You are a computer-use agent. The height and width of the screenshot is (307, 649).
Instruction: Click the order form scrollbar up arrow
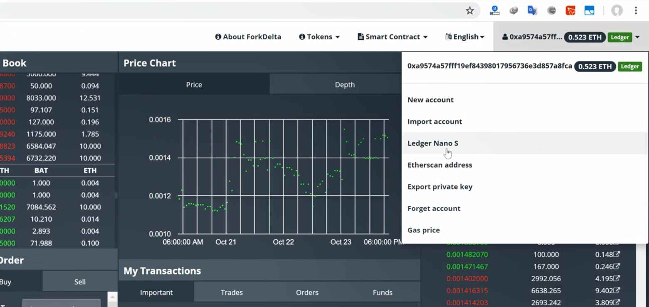[112, 297]
